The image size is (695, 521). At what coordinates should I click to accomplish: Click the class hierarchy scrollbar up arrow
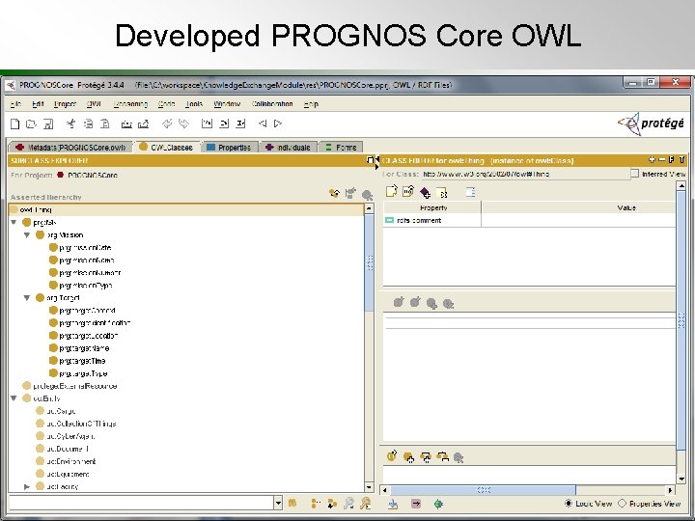369,208
